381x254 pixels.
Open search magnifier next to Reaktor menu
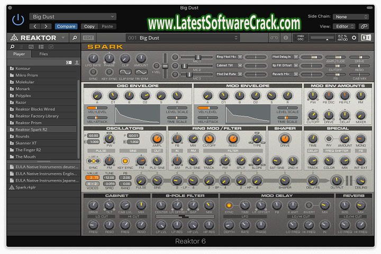click(x=75, y=38)
